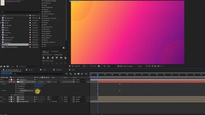
Task: Open graph editor icon in timeline
Action: coord(86,74)
